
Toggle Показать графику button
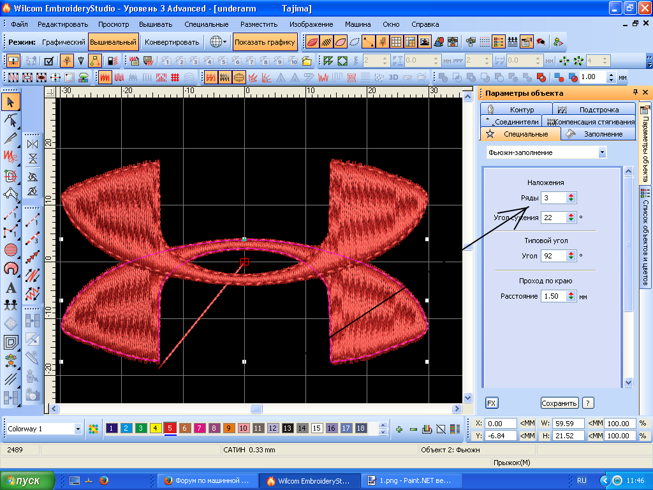click(265, 43)
